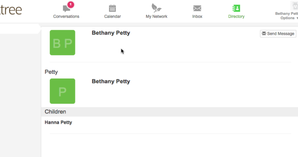Click the Children section header
This screenshot has width=298, height=157.
(x=170, y=112)
